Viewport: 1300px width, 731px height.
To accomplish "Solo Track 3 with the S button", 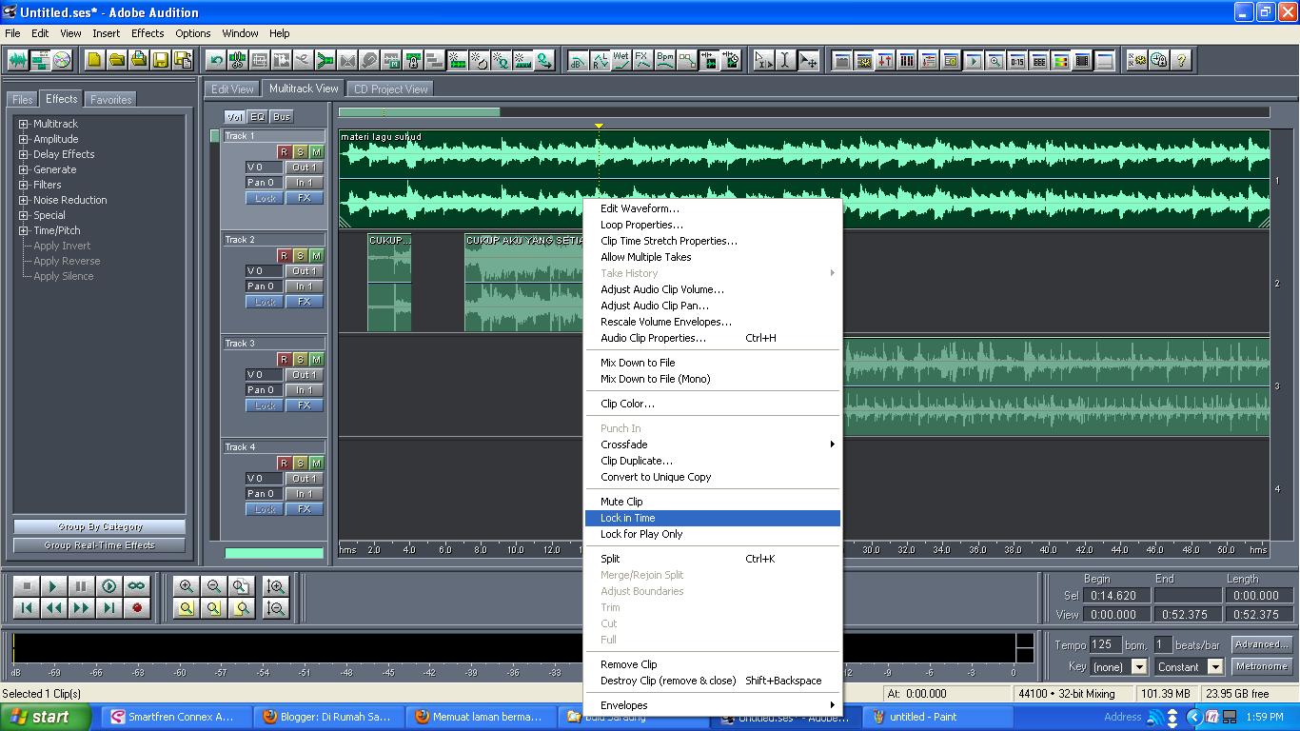I will (300, 360).
